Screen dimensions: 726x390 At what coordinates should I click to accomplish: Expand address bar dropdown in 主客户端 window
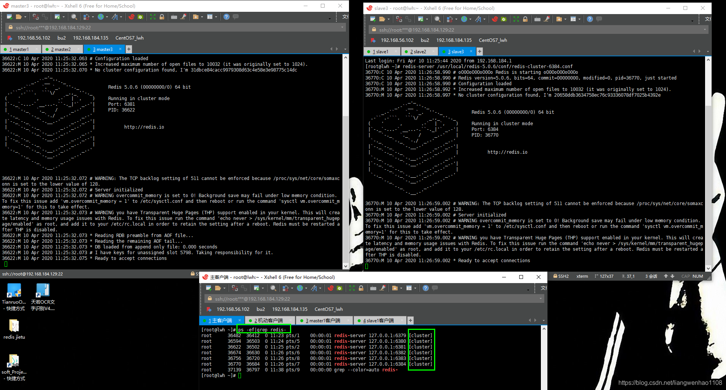click(x=541, y=299)
